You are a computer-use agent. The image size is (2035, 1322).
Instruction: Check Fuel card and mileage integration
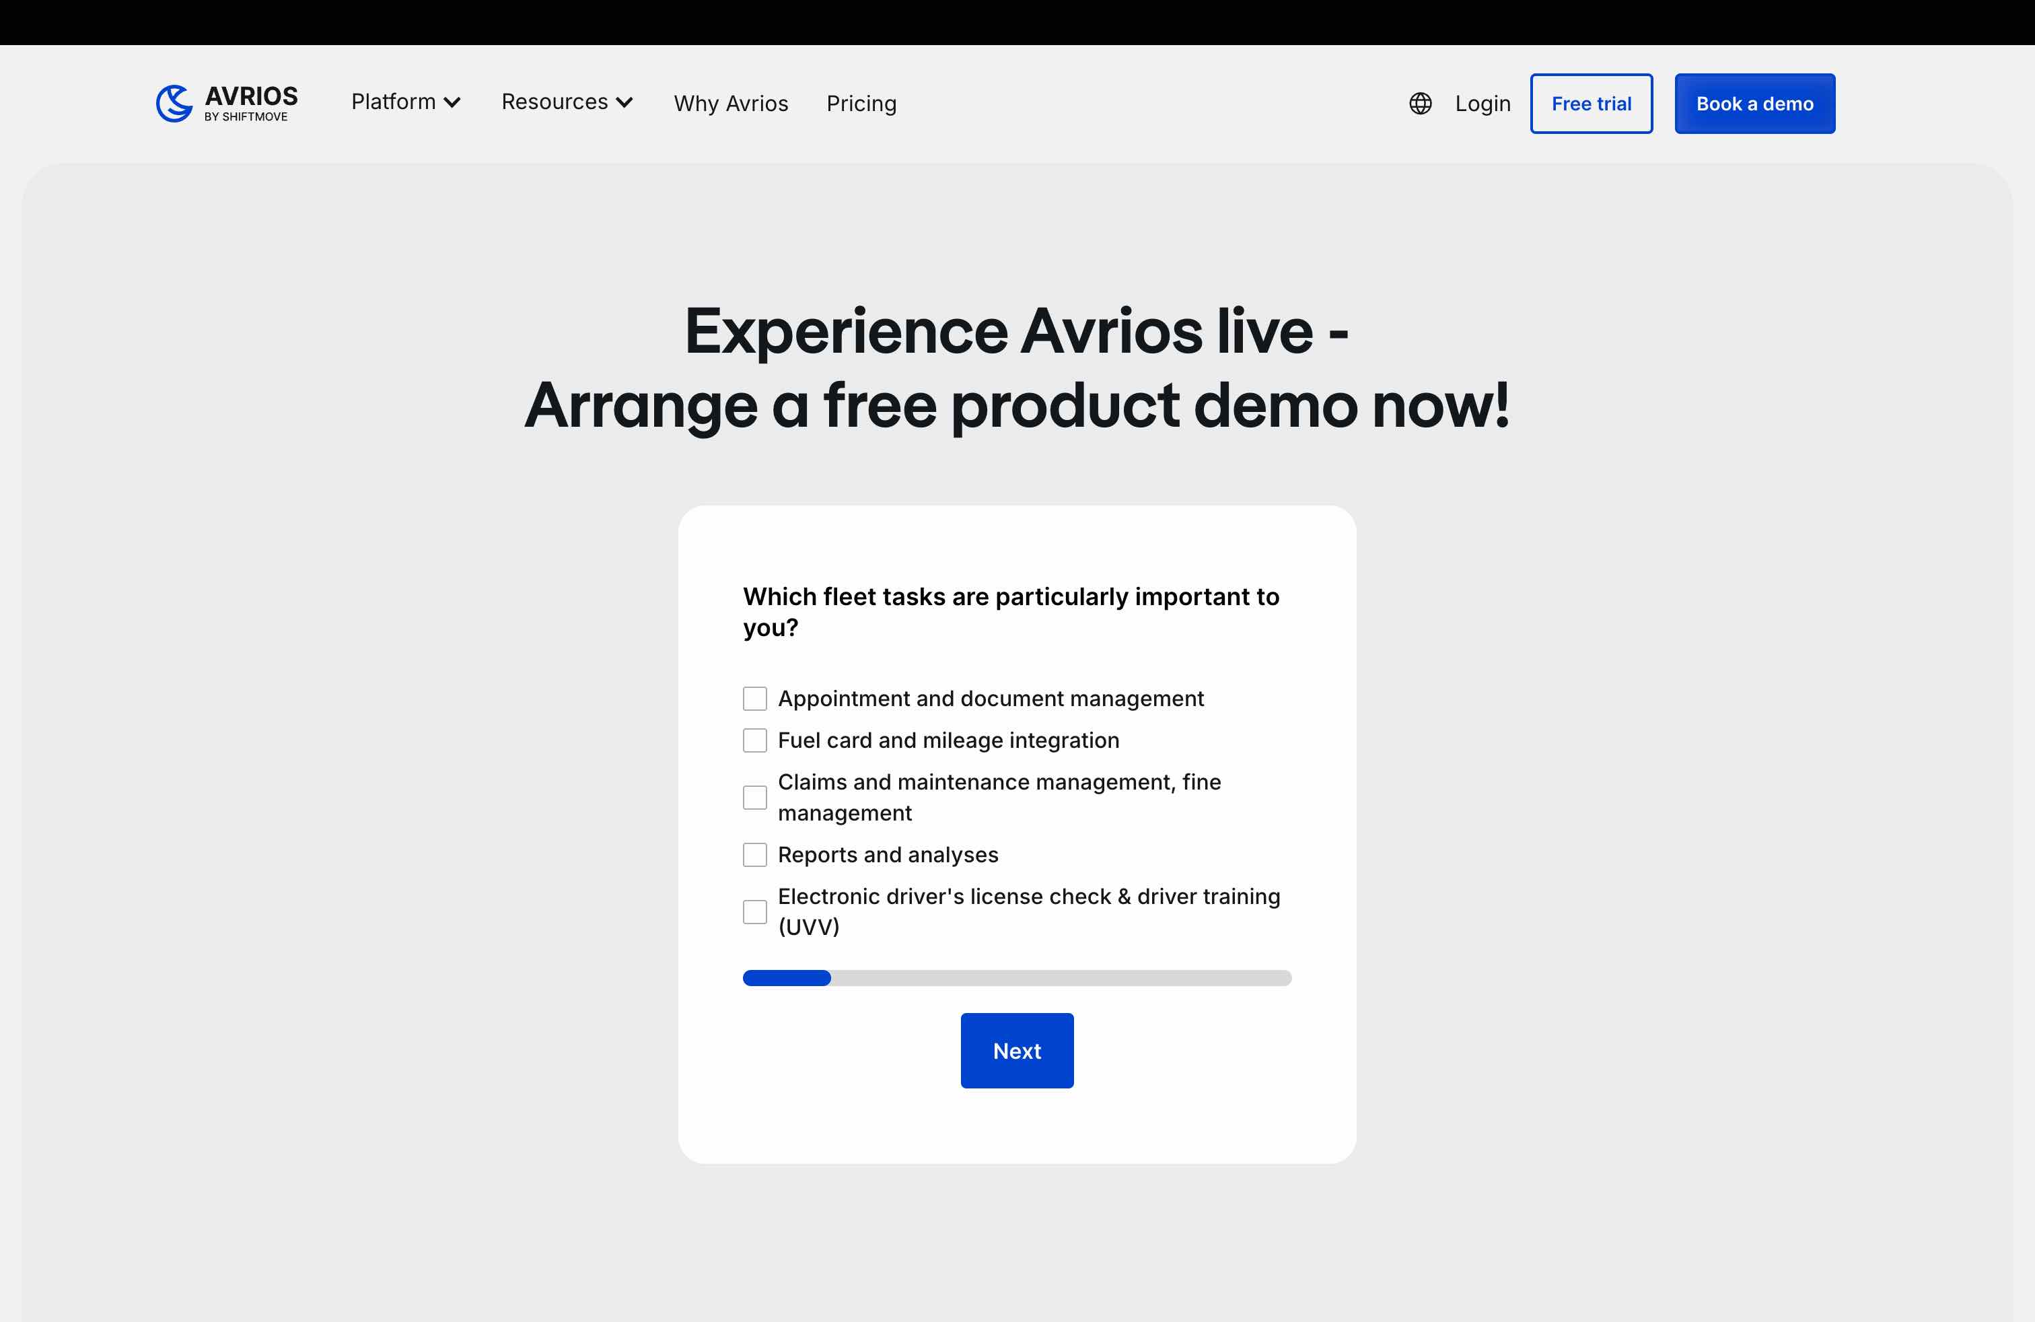(x=755, y=740)
